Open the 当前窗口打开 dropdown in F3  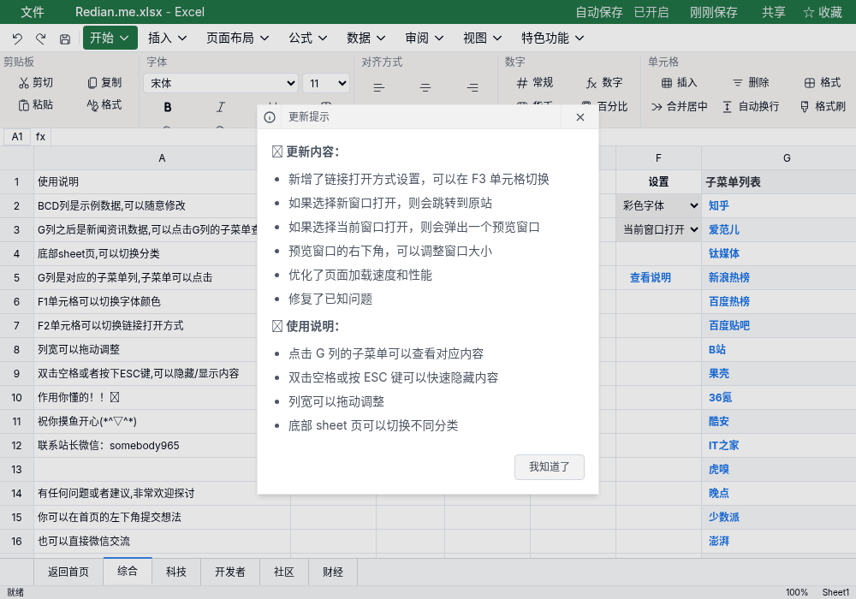tap(659, 229)
